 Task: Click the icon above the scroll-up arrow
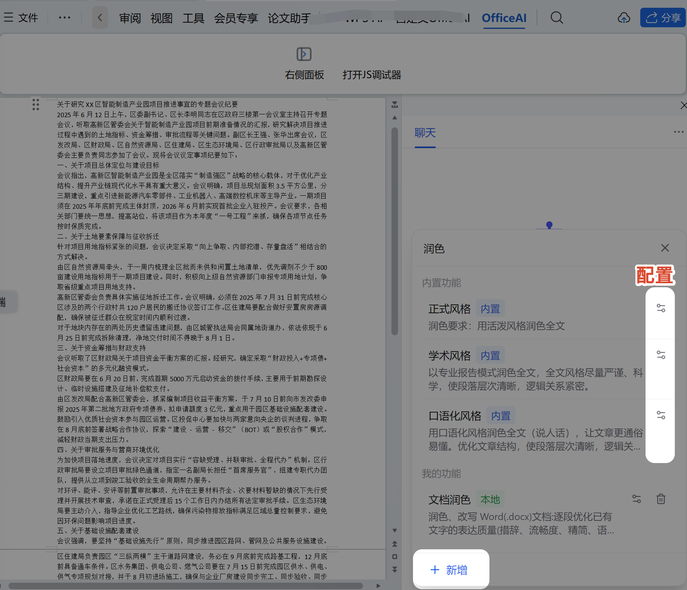coord(394,105)
